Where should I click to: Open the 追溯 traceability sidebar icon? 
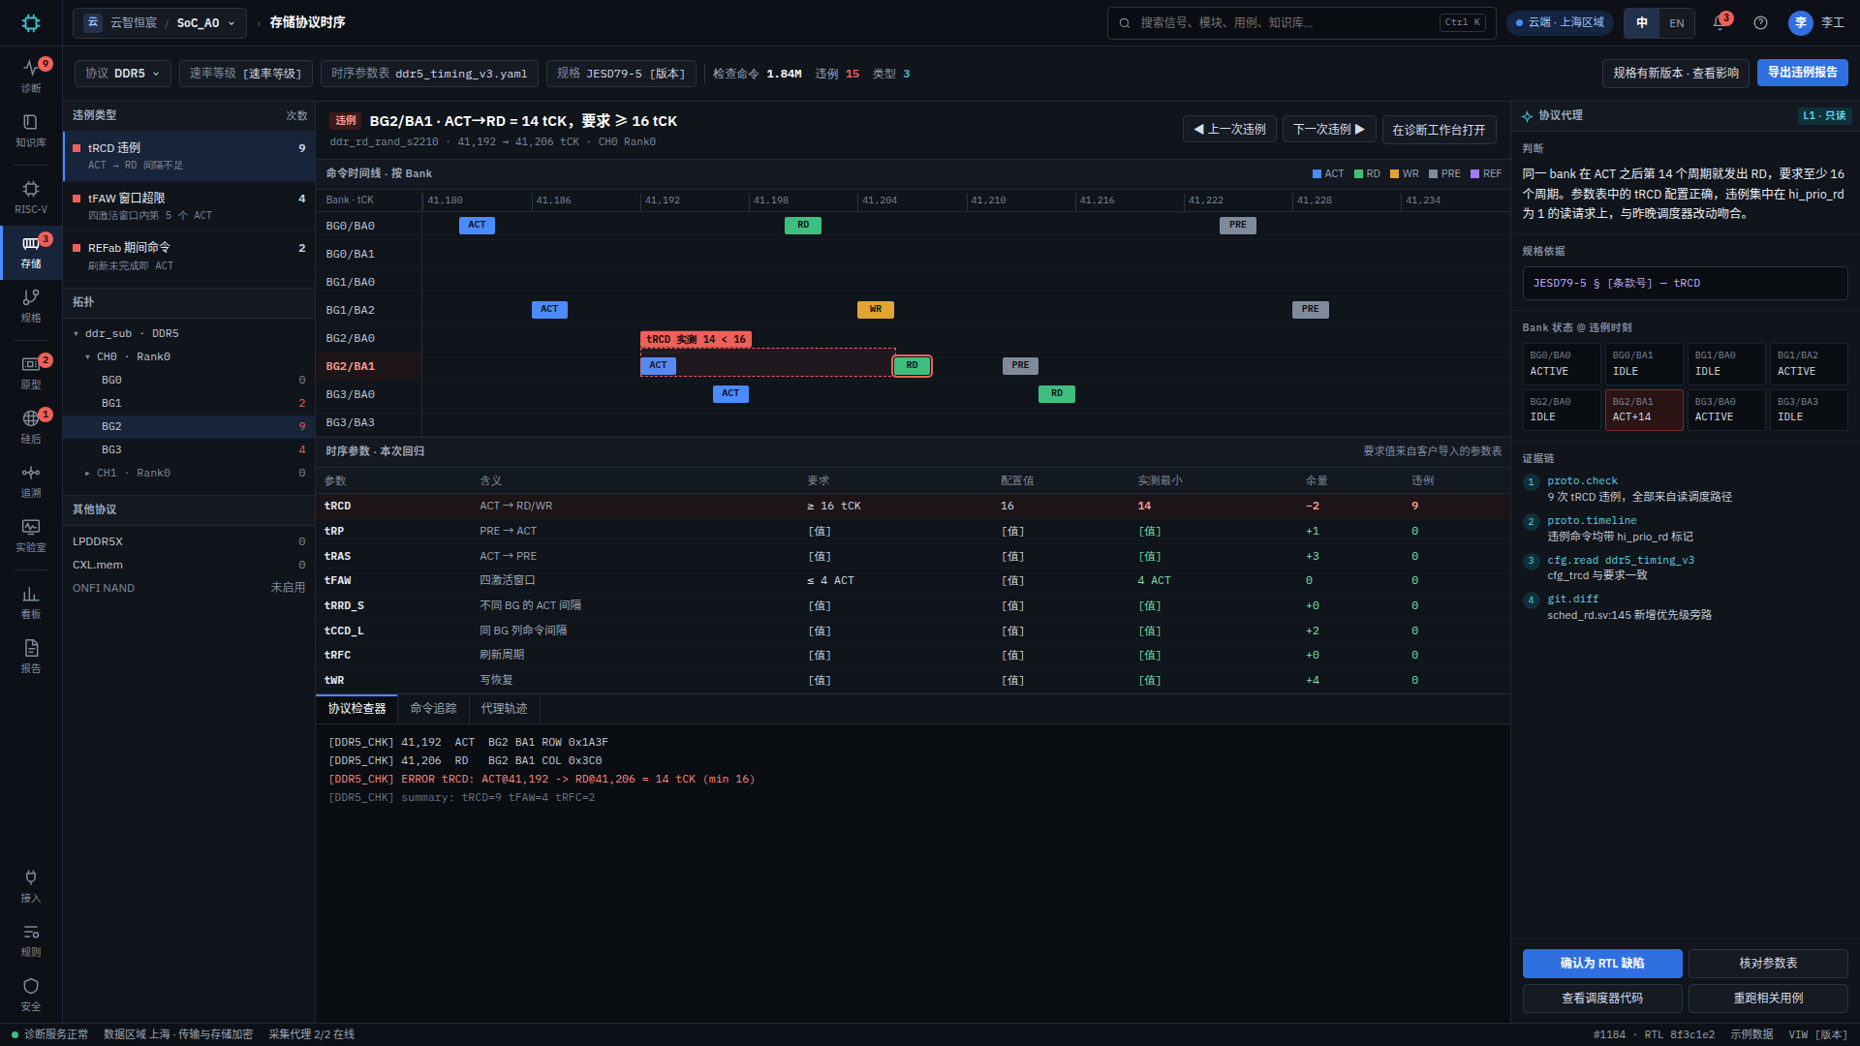[31, 480]
